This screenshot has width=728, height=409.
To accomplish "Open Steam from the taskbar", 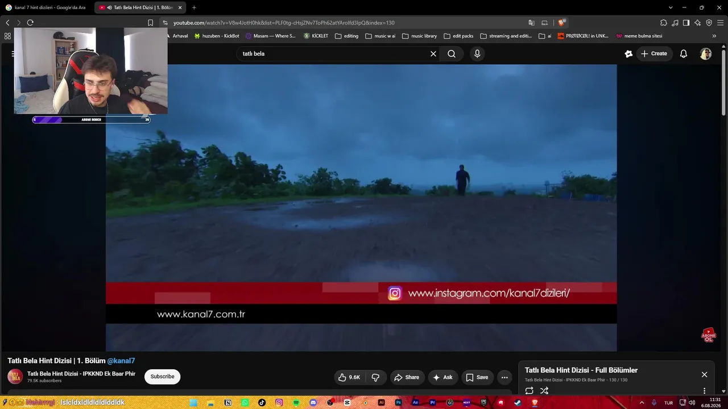I will (x=518, y=403).
